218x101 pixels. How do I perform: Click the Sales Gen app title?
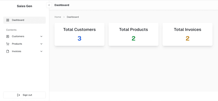click(x=25, y=6)
